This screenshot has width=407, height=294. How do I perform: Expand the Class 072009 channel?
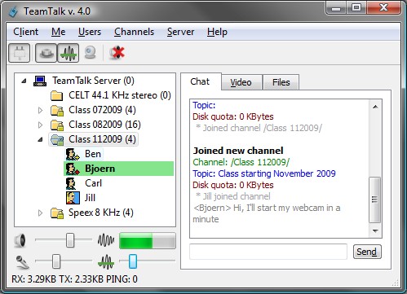[40, 110]
